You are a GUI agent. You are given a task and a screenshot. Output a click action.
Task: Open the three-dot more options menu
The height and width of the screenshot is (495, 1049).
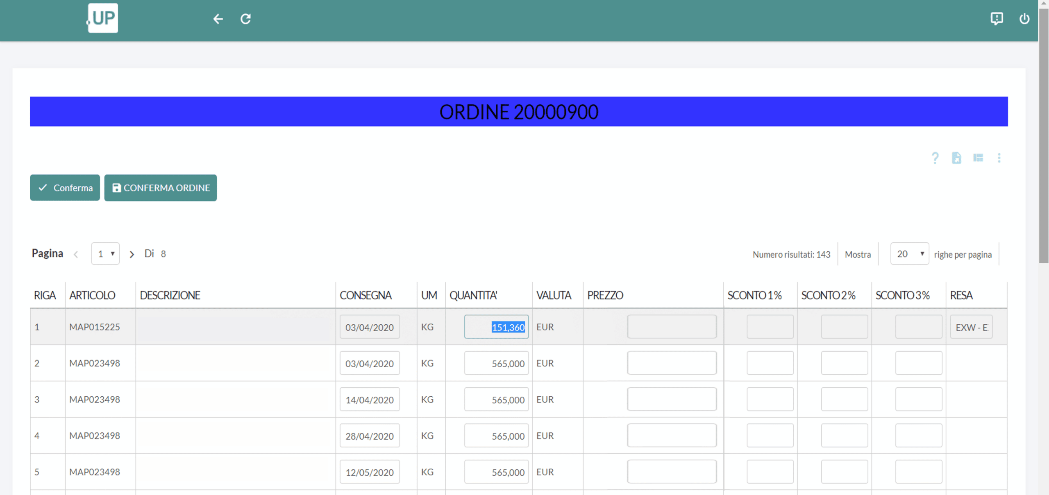(999, 158)
